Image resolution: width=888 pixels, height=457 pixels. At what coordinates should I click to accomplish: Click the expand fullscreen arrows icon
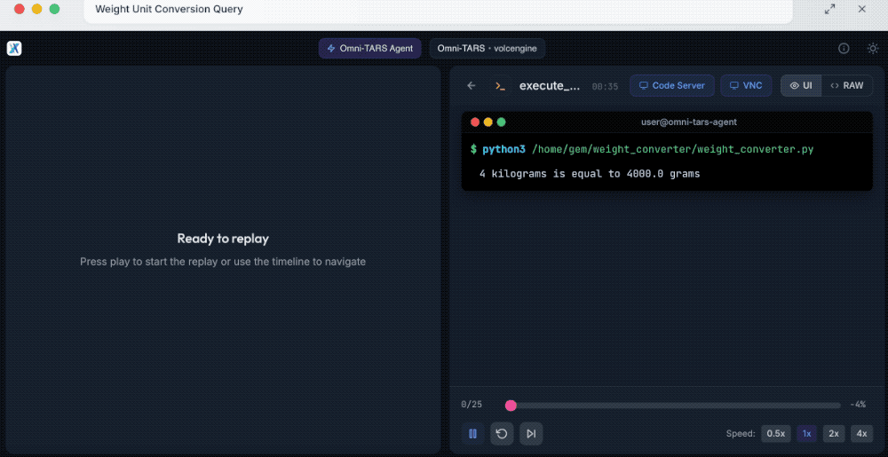(829, 9)
